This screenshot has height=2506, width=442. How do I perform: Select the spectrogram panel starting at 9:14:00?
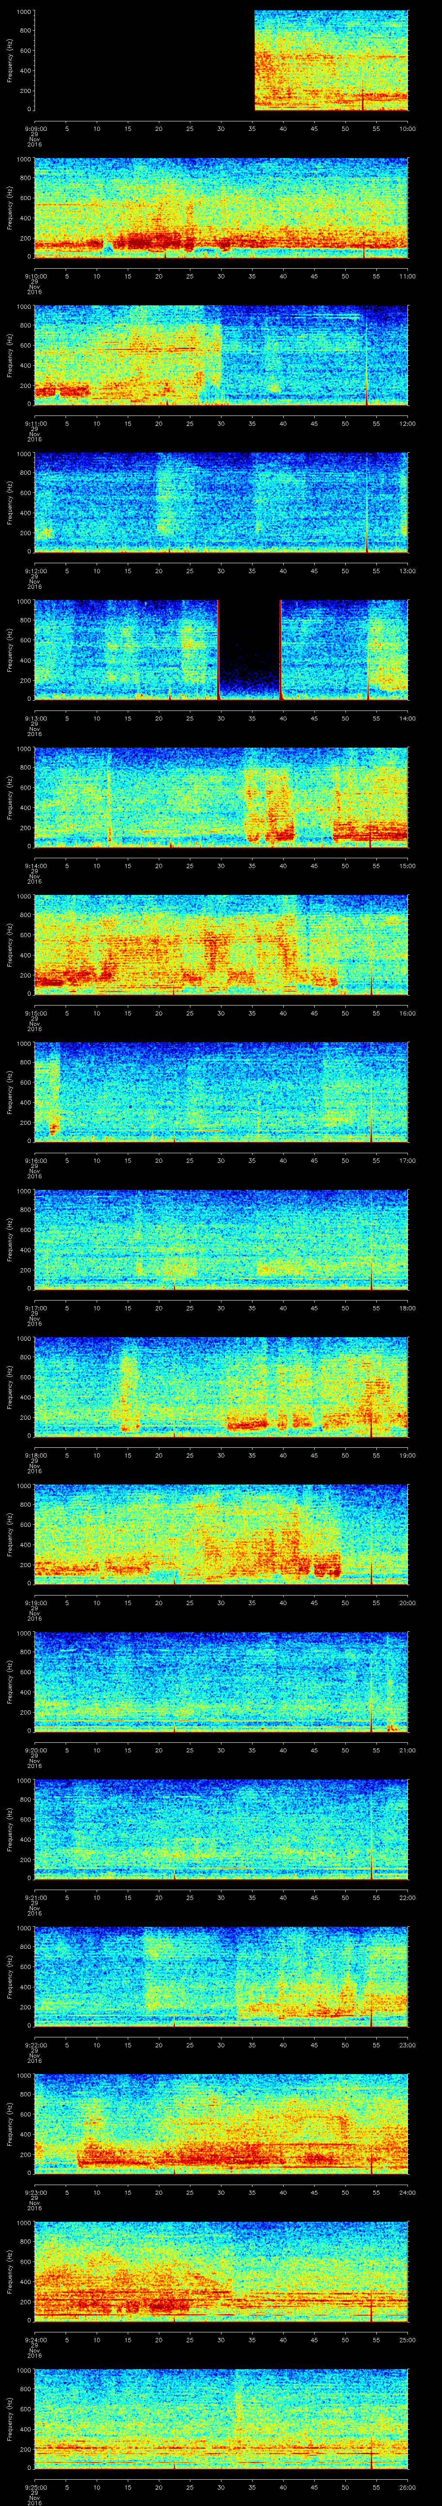tap(221, 797)
